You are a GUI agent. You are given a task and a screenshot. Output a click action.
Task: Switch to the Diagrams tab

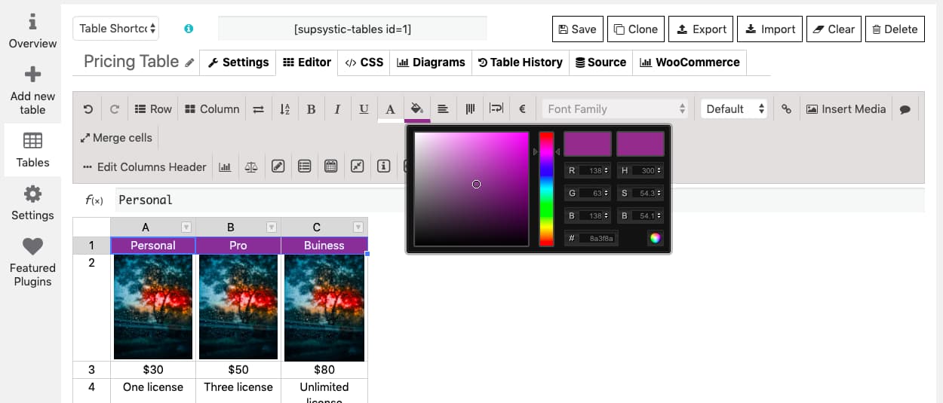(x=431, y=63)
